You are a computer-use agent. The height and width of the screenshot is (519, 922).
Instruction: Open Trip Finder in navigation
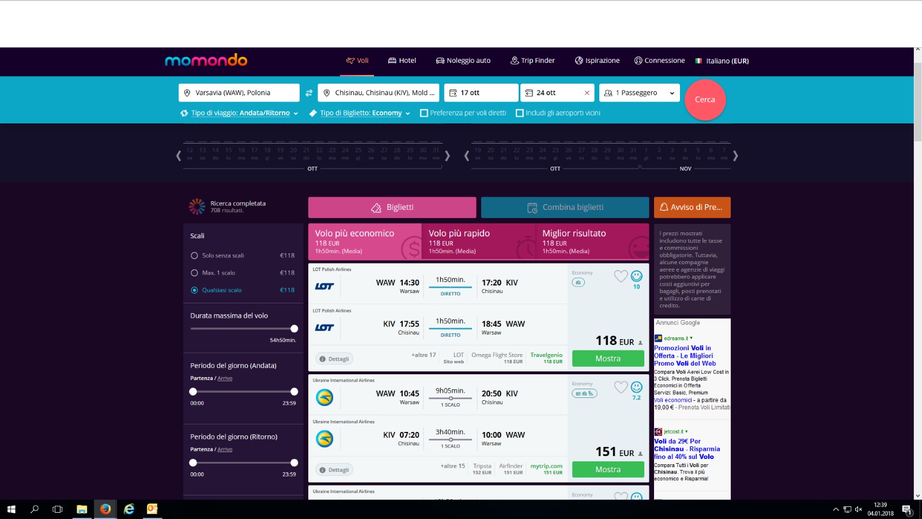[x=532, y=61]
